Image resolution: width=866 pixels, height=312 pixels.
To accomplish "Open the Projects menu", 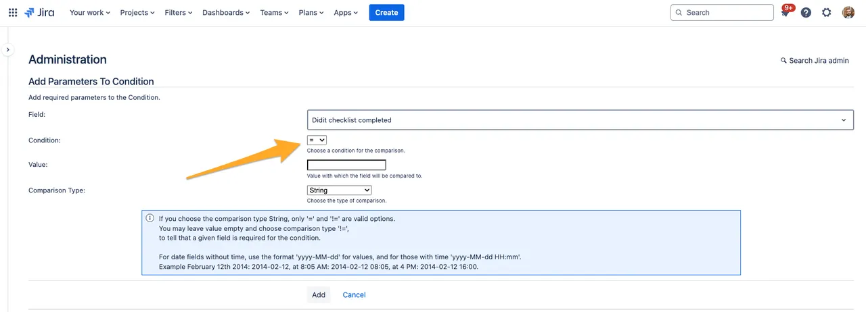I will tap(137, 12).
